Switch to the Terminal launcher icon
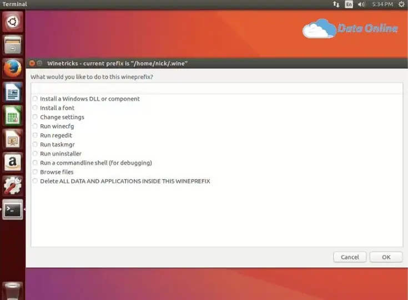The width and height of the screenshot is (408, 300). tap(12, 210)
